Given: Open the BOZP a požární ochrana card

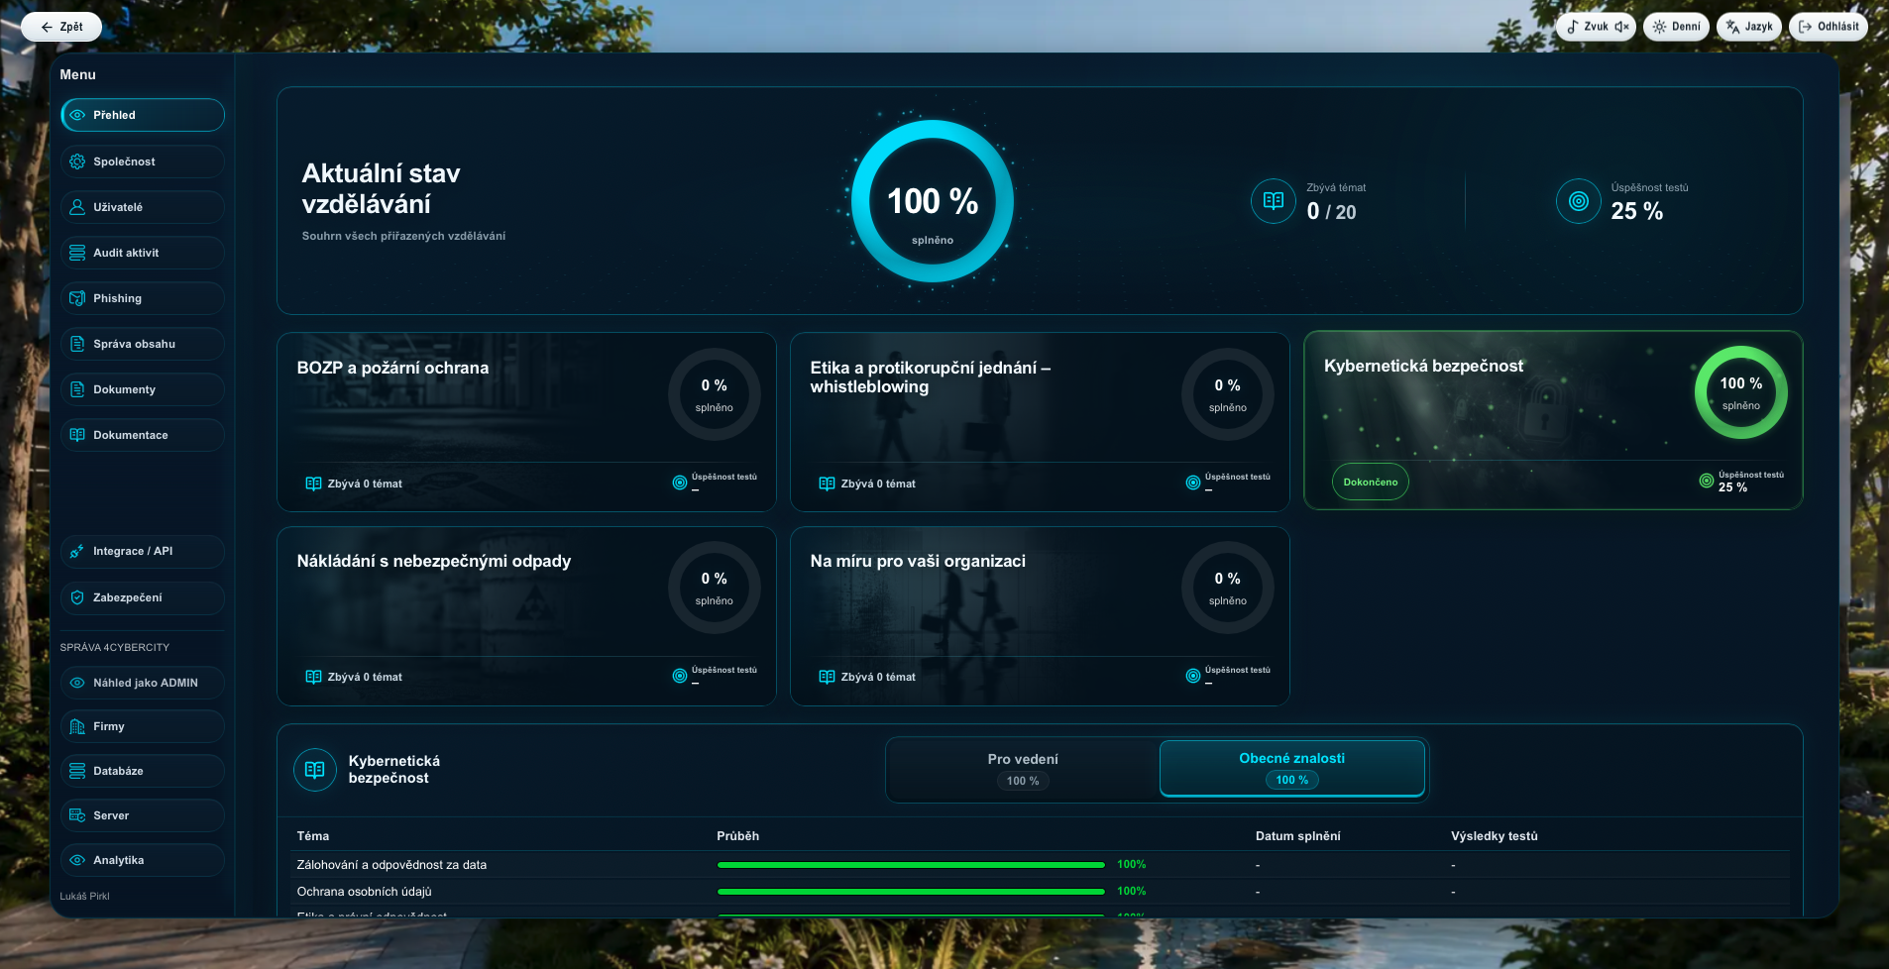Looking at the screenshot, I should tap(526, 422).
